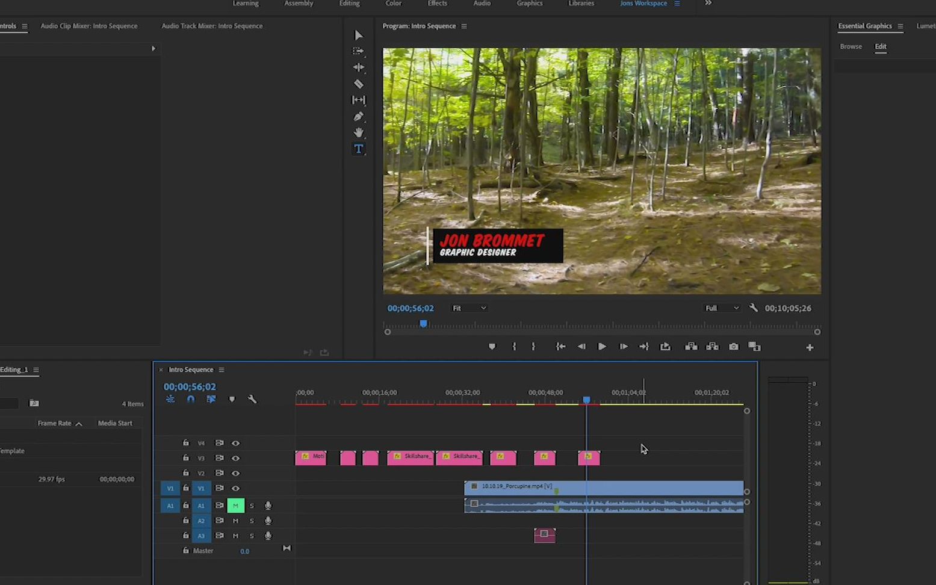Solo the A2 audio track
Image resolution: width=936 pixels, height=585 pixels.
(x=252, y=521)
